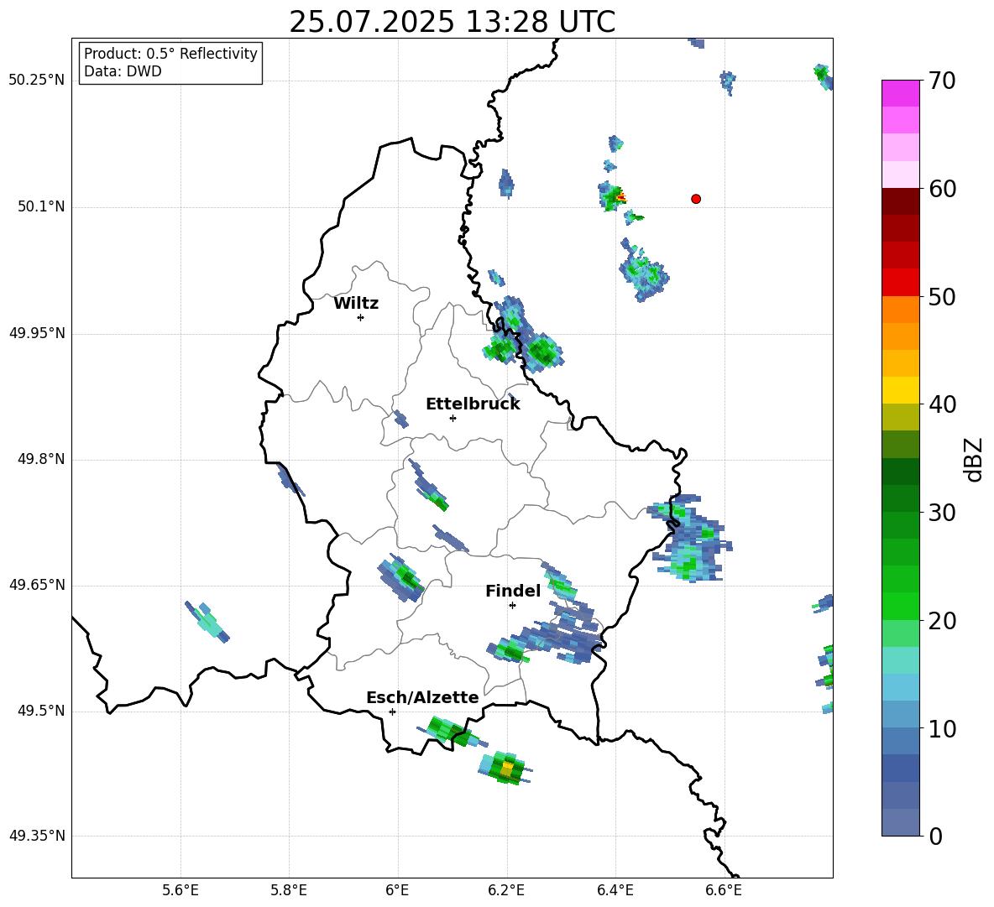Click the colorbar tick label 20
994x907 pixels.
click(x=942, y=621)
